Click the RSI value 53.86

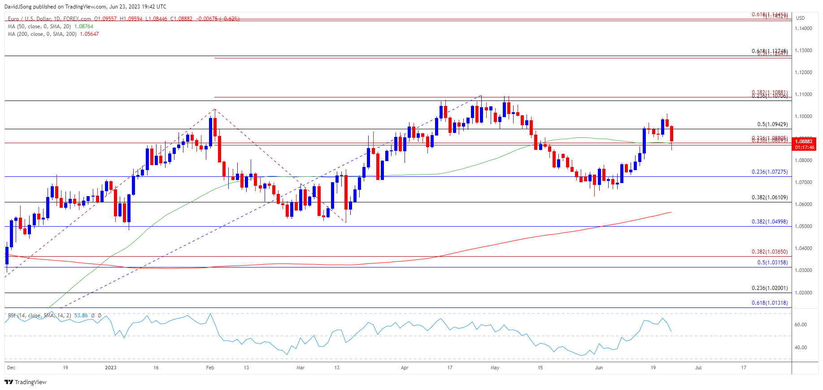pos(81,316)
